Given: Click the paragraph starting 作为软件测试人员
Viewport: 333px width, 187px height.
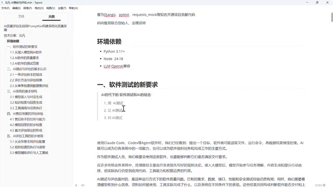Looking at the screenshot, I should tap(162, 157).
